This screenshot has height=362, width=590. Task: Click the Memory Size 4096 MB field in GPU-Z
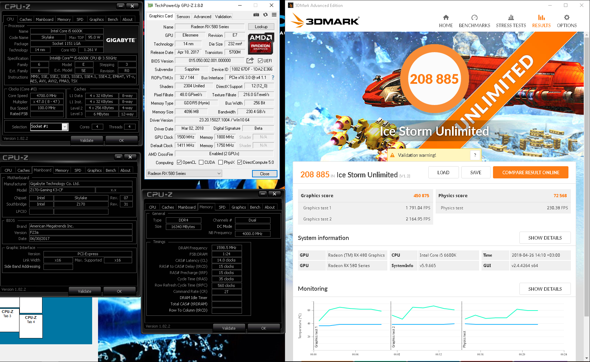[191, 112]
